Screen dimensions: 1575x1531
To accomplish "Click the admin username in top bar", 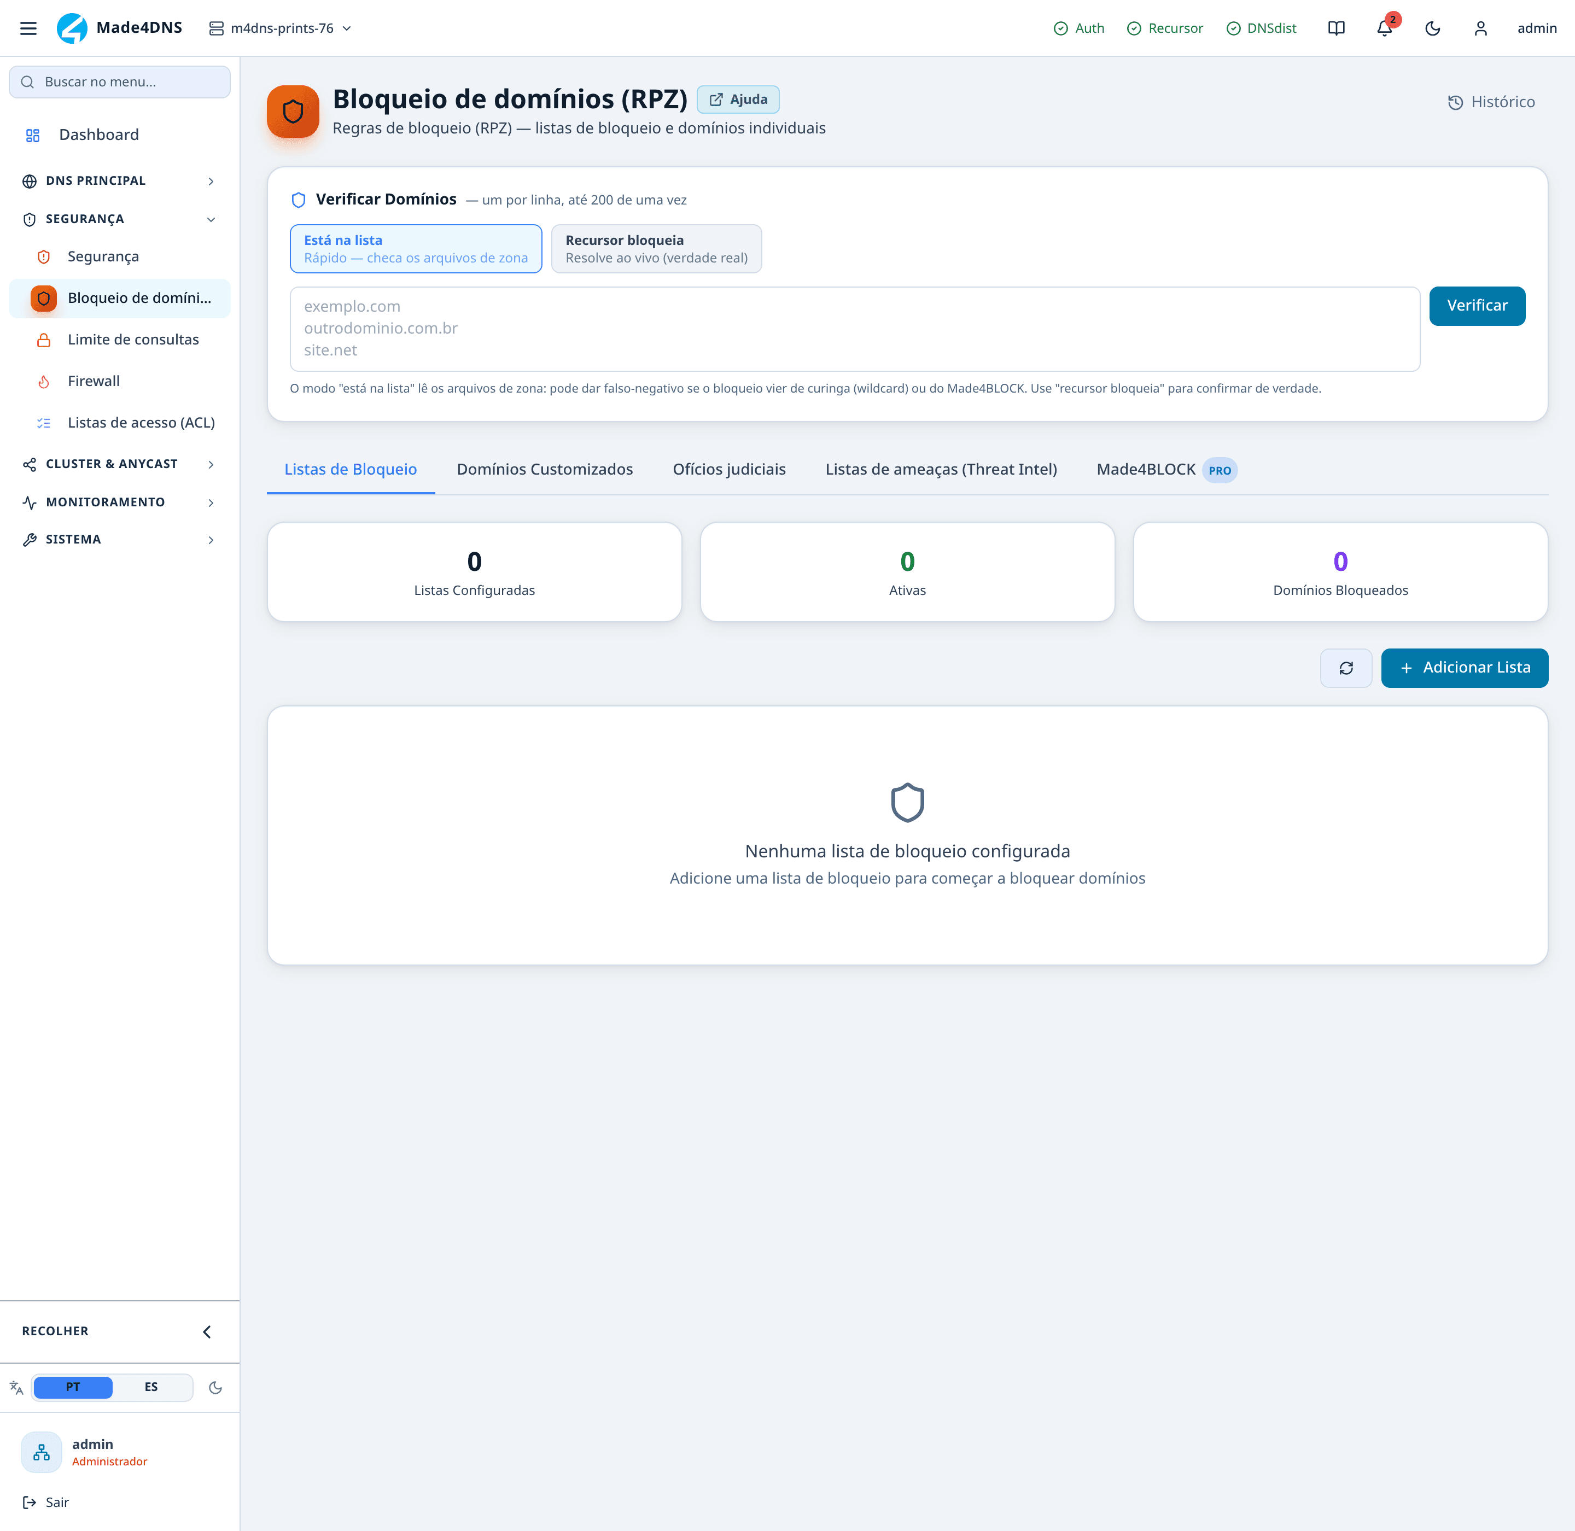I will click(x=1536, y=28).
